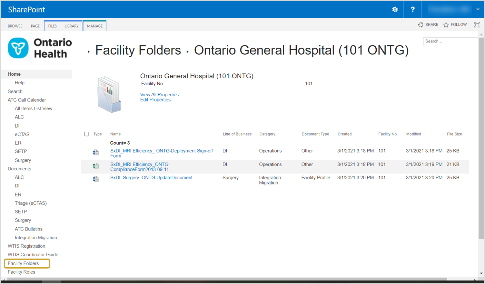Open the settings gear menu
The width and height of the screenshot is (485, 284).
click(395, 10)
